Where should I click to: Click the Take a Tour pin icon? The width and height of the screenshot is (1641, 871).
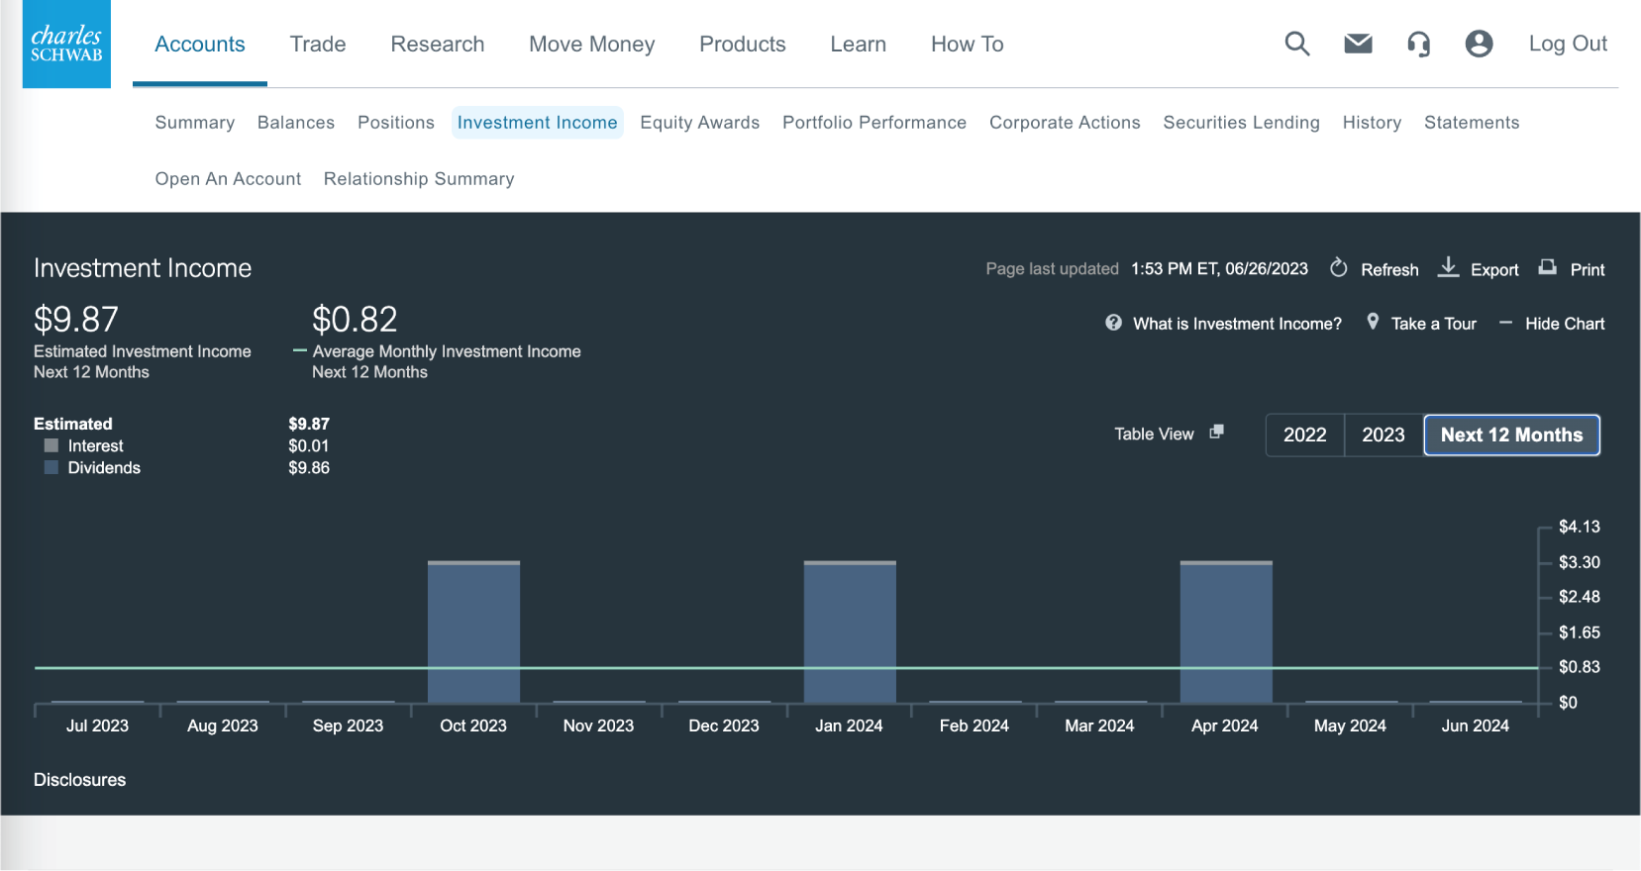point(1373,322)
